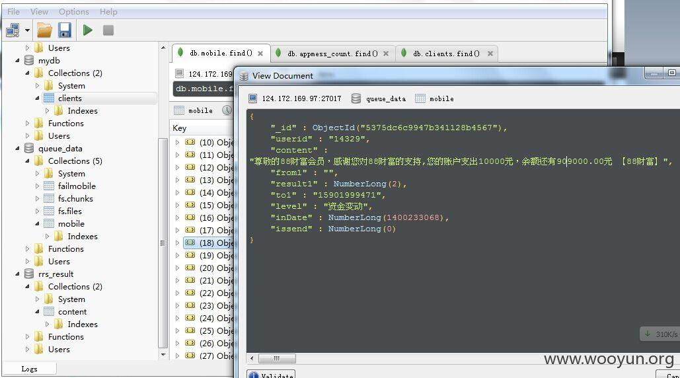Screen dimensions: 680x378
Task: Click the Users folder under rrs_result
Action: [59, 350]
